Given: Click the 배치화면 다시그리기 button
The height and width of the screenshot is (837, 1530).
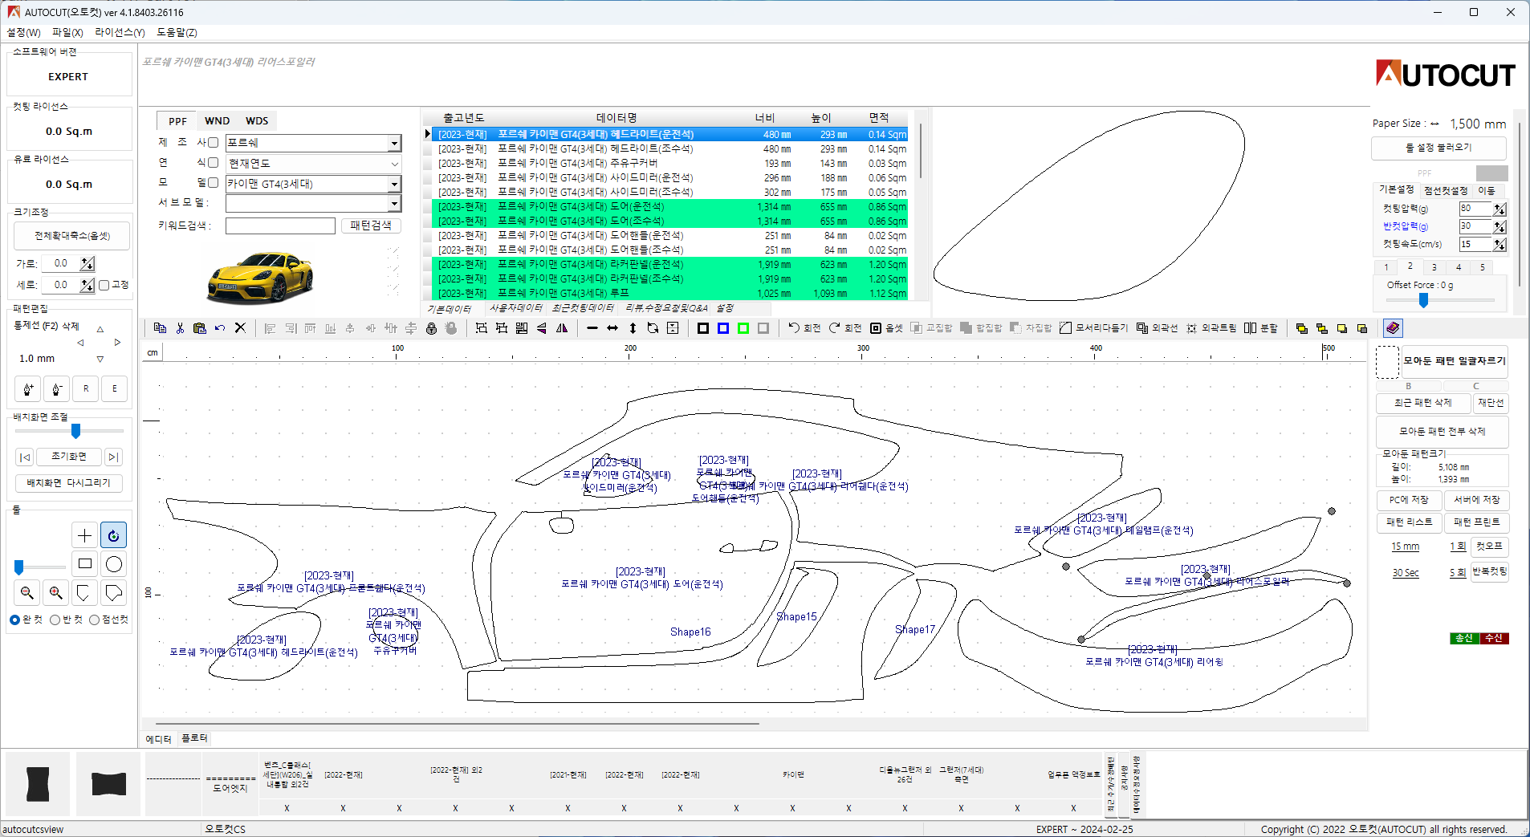Looking at the screenshot, I should (x=69, y=483).
